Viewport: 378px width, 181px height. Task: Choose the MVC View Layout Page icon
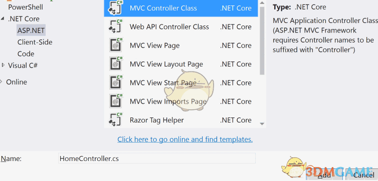click(116, 63)
